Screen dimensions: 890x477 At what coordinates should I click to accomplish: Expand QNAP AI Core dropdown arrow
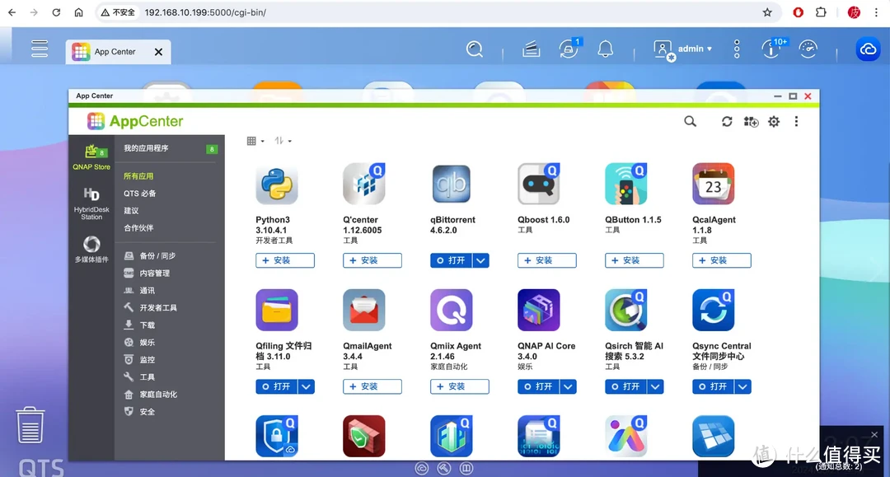(x=568, y=387)
